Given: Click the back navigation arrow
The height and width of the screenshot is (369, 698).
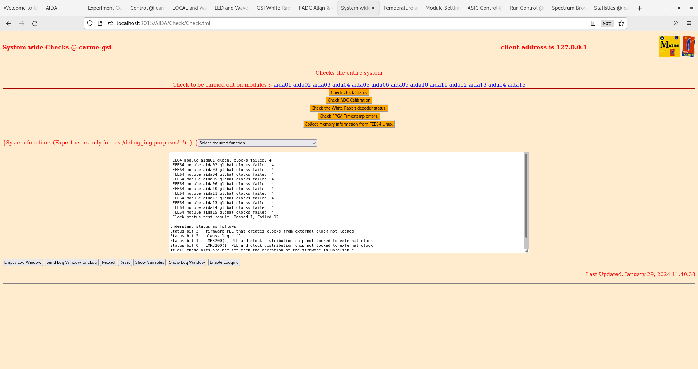Looking at the screenshot, I should (9, 23).
